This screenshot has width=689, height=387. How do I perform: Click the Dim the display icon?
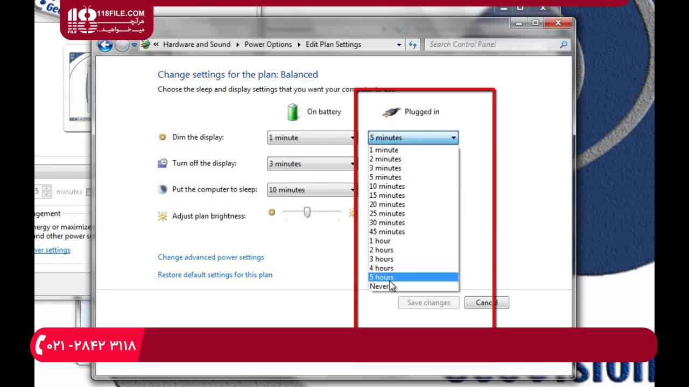163,137
